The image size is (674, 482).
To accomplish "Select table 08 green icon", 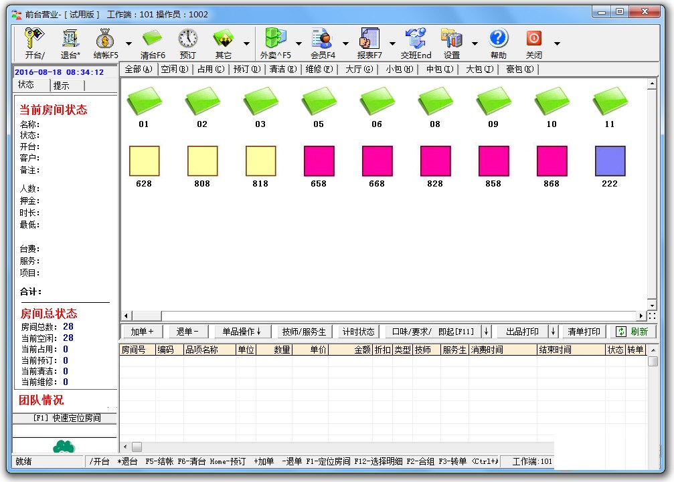I will point(436,102).
